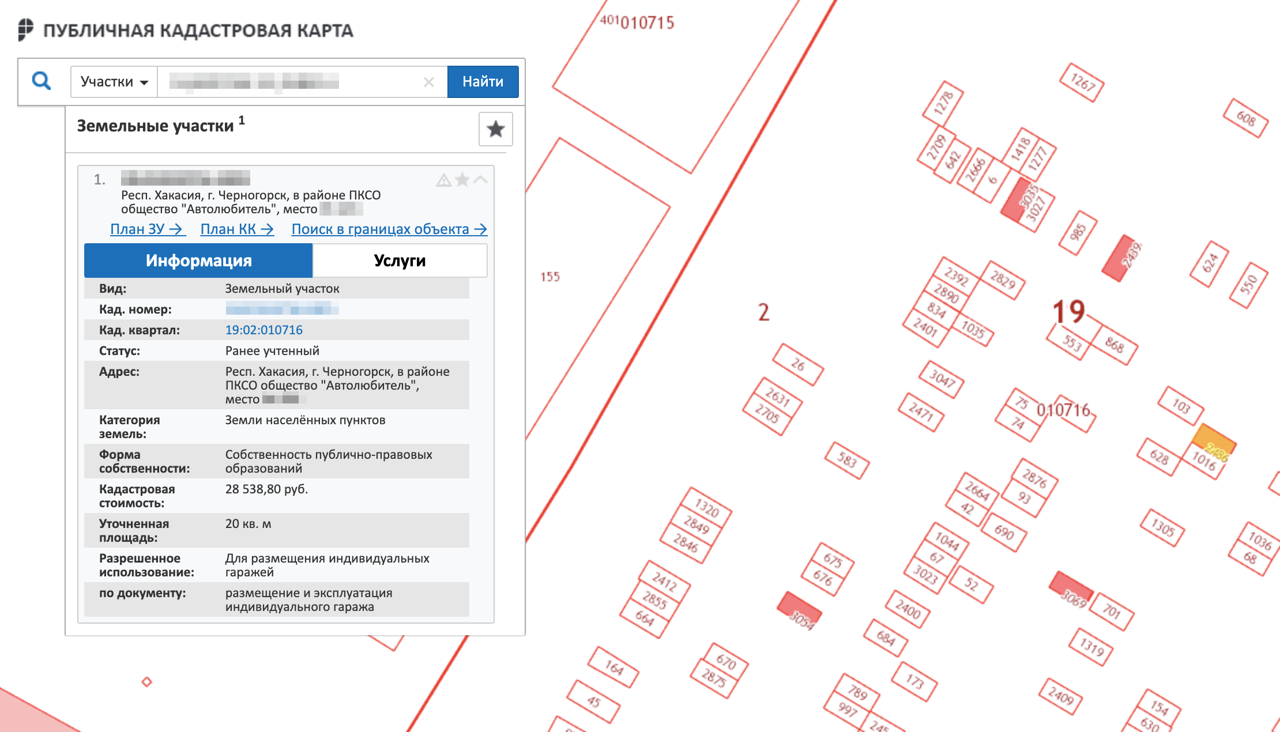The height and width of the screenshot is (732, 1280).
Task: Click the magnifier search icon
Action: point(42,81)
